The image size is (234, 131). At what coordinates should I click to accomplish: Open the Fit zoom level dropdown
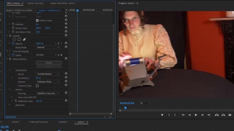tap(145, 103)
